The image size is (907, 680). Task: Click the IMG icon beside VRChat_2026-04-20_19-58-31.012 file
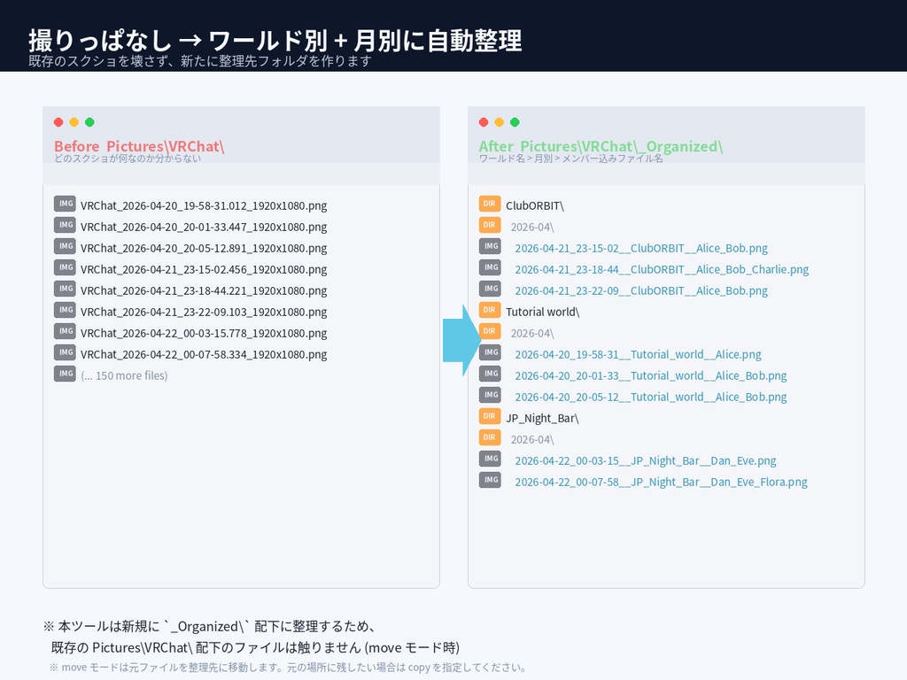coord(65,204)
